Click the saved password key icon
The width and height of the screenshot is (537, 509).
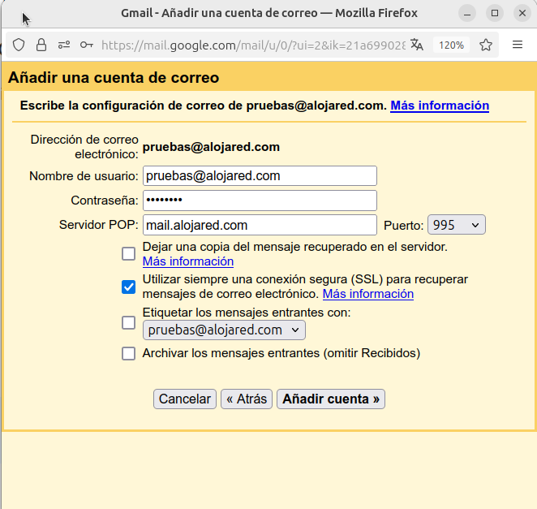coord(87,45)
